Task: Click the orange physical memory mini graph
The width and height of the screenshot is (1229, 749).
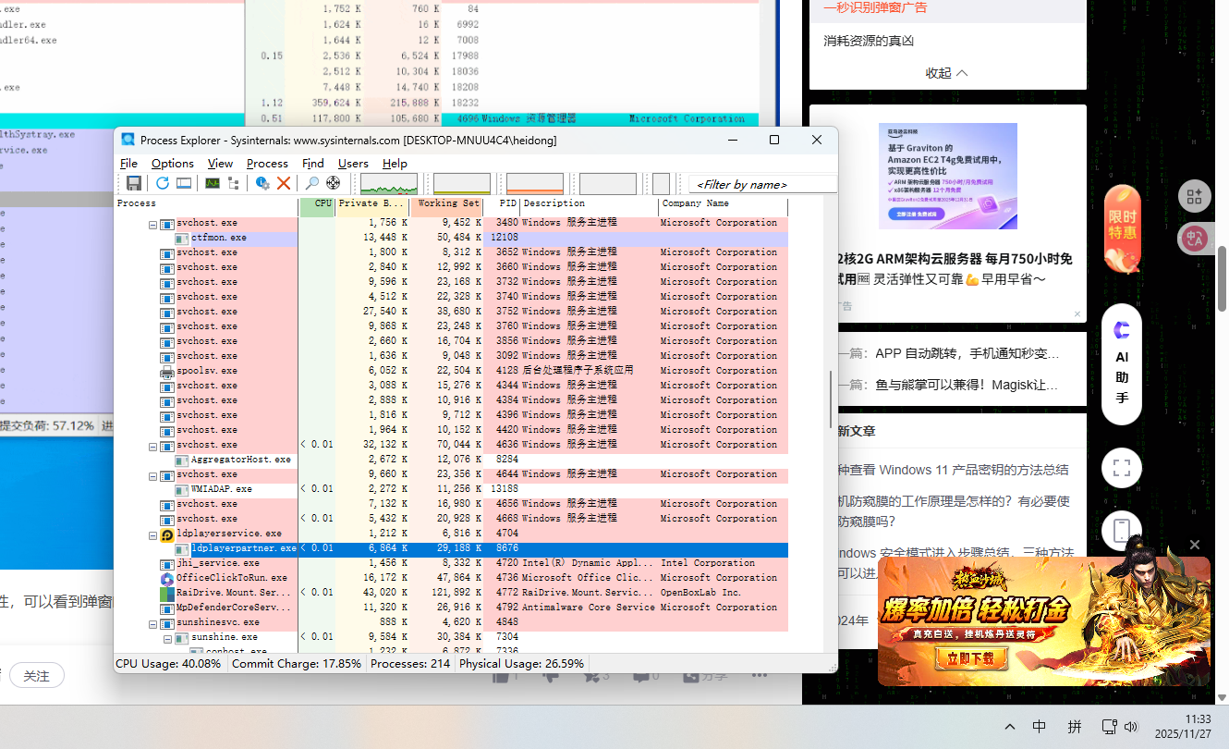Action: pos(535,183)
